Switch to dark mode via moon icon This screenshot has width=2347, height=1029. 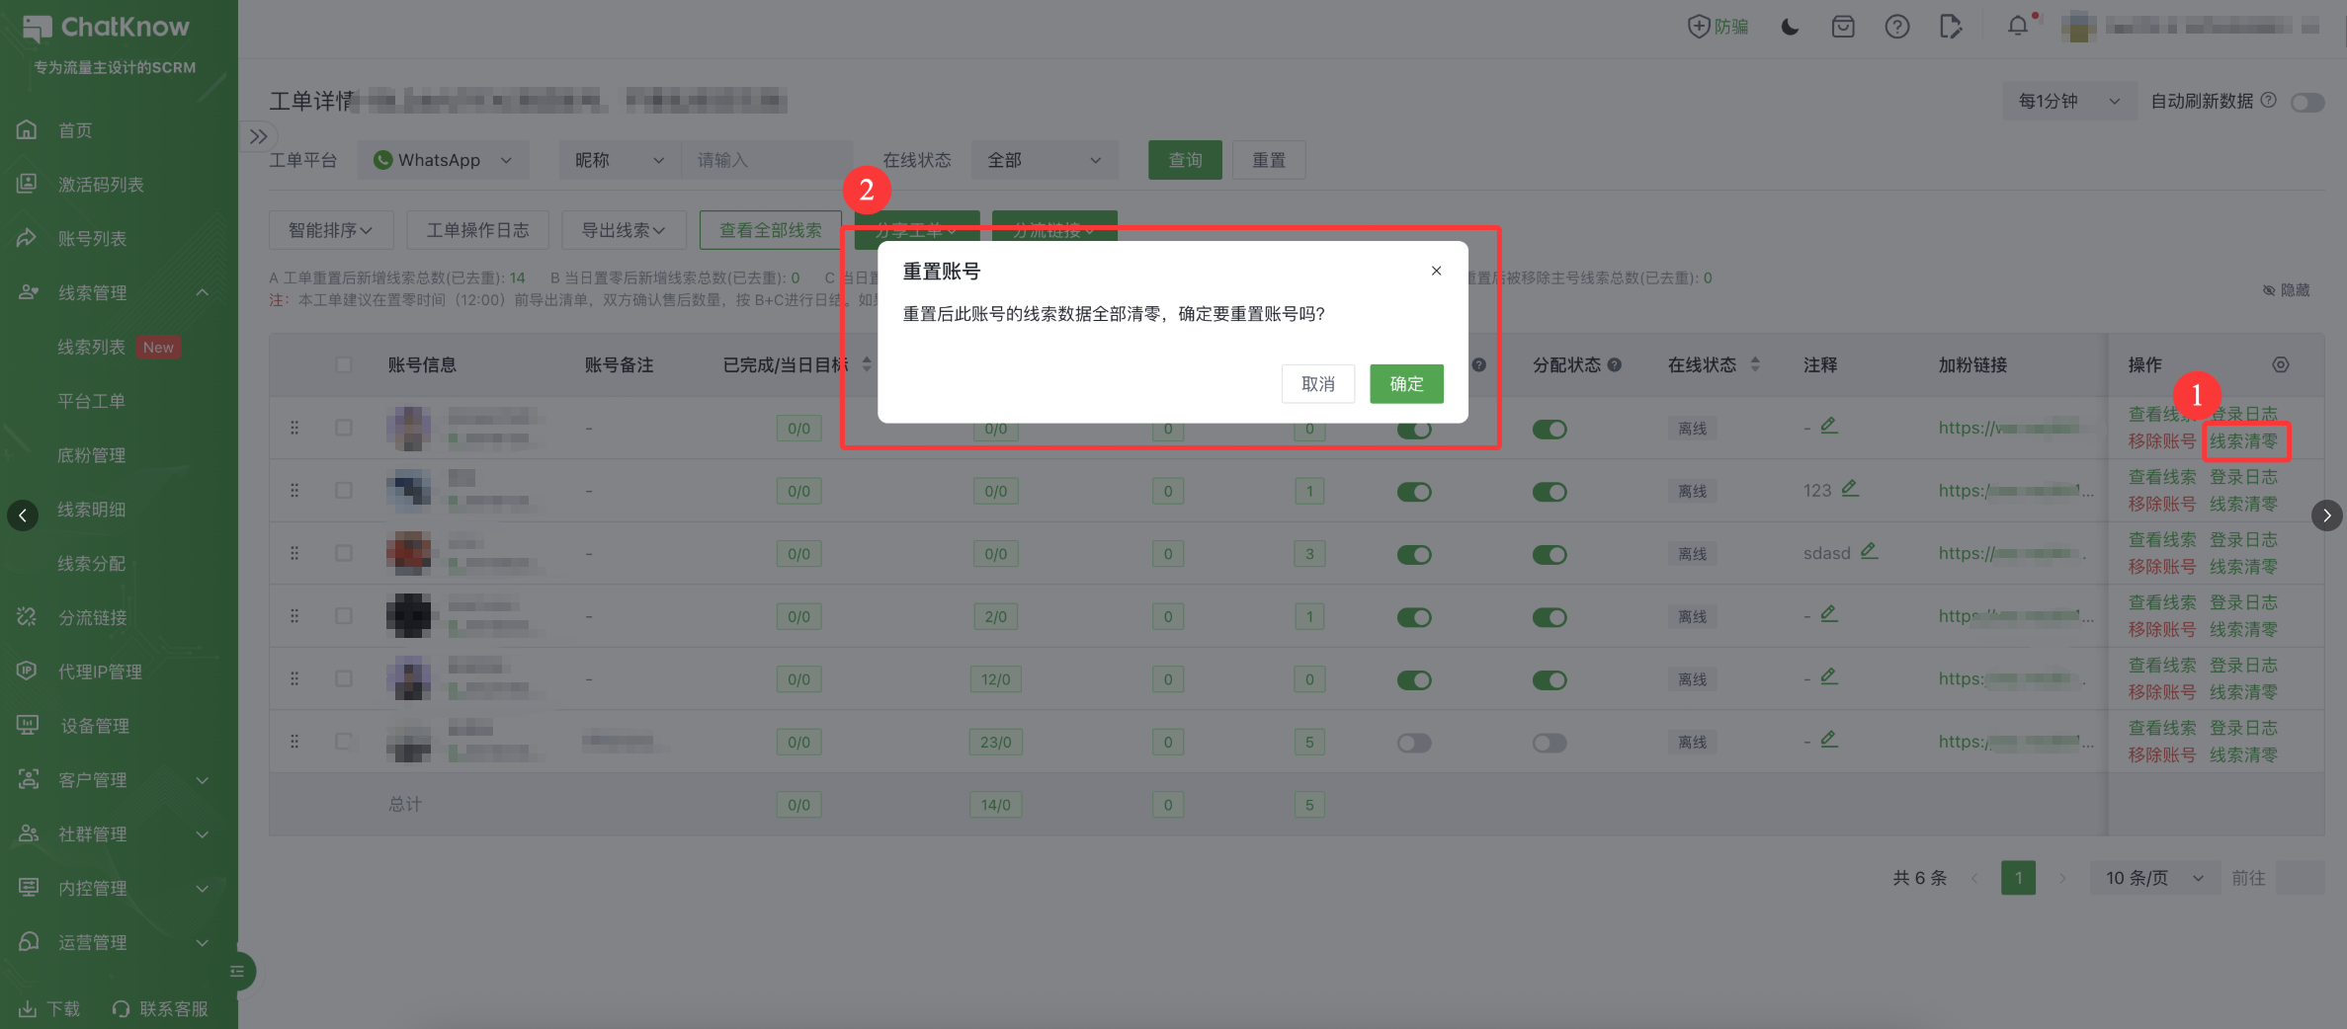1790,27
